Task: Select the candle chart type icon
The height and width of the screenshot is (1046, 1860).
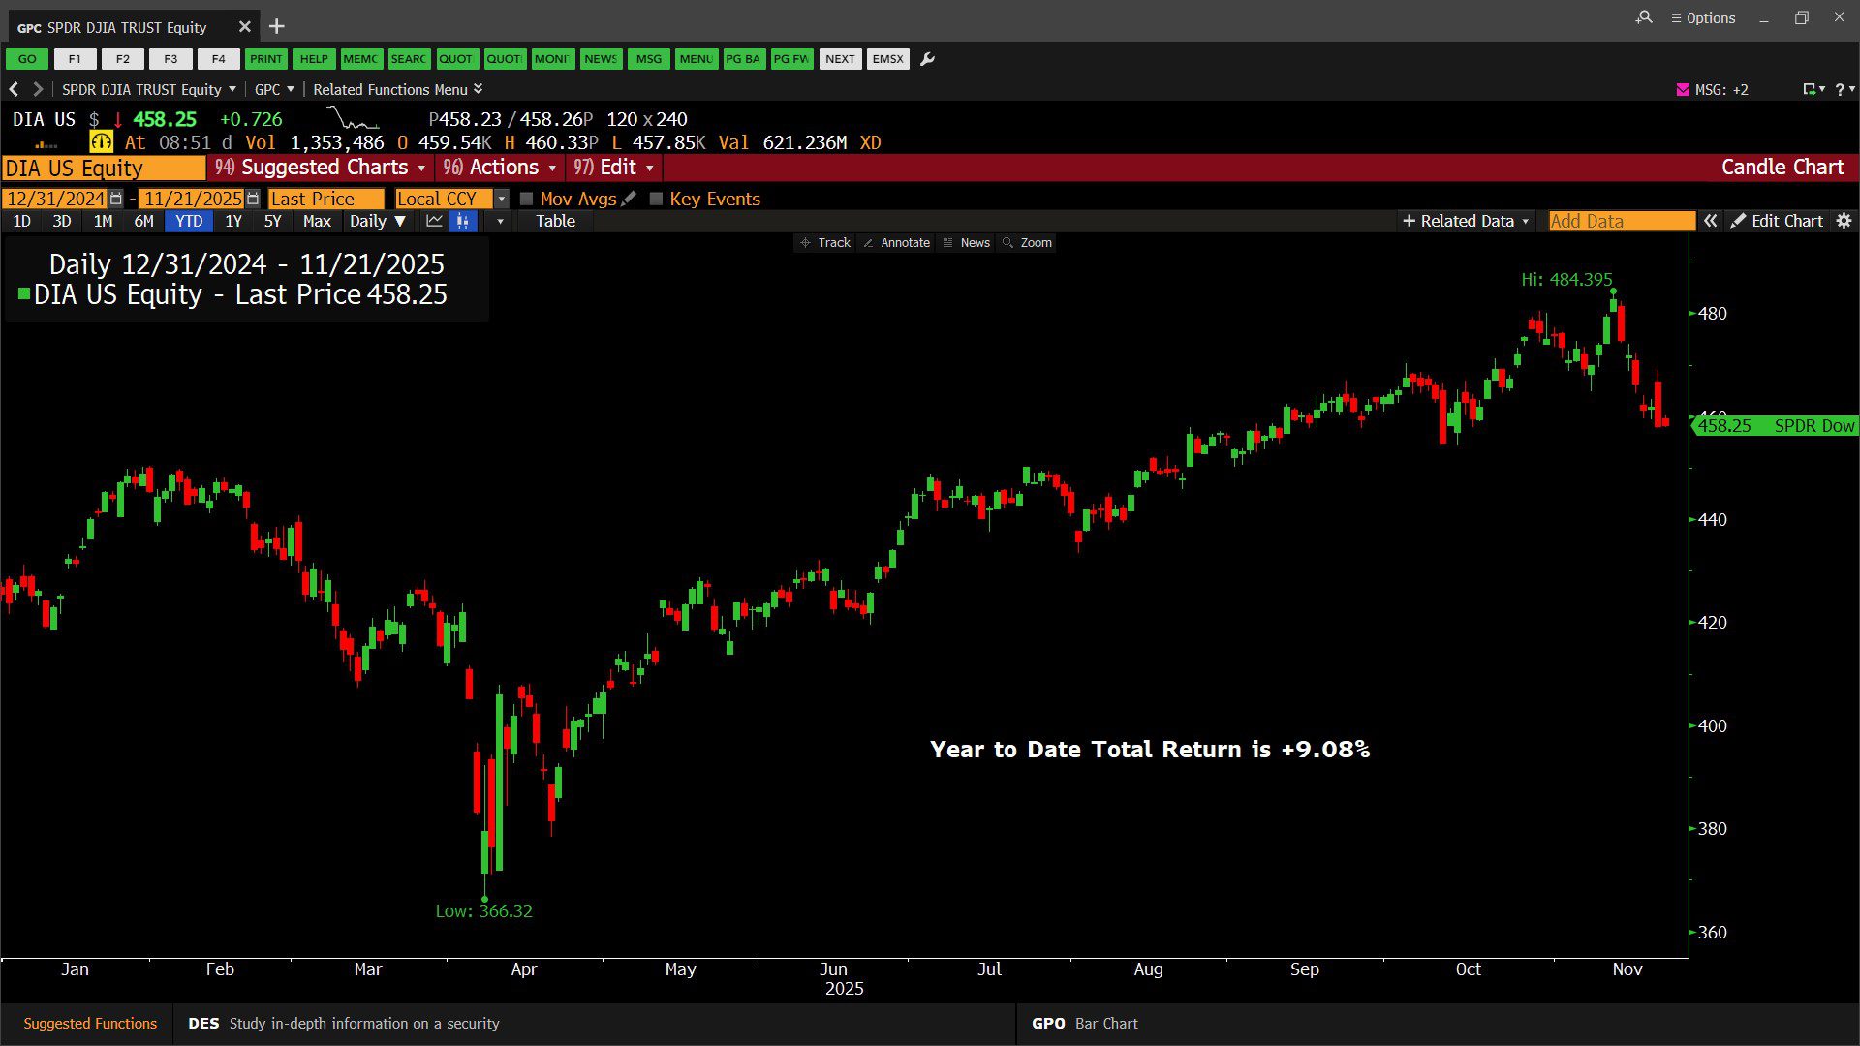Action: [x=463, y=221]
